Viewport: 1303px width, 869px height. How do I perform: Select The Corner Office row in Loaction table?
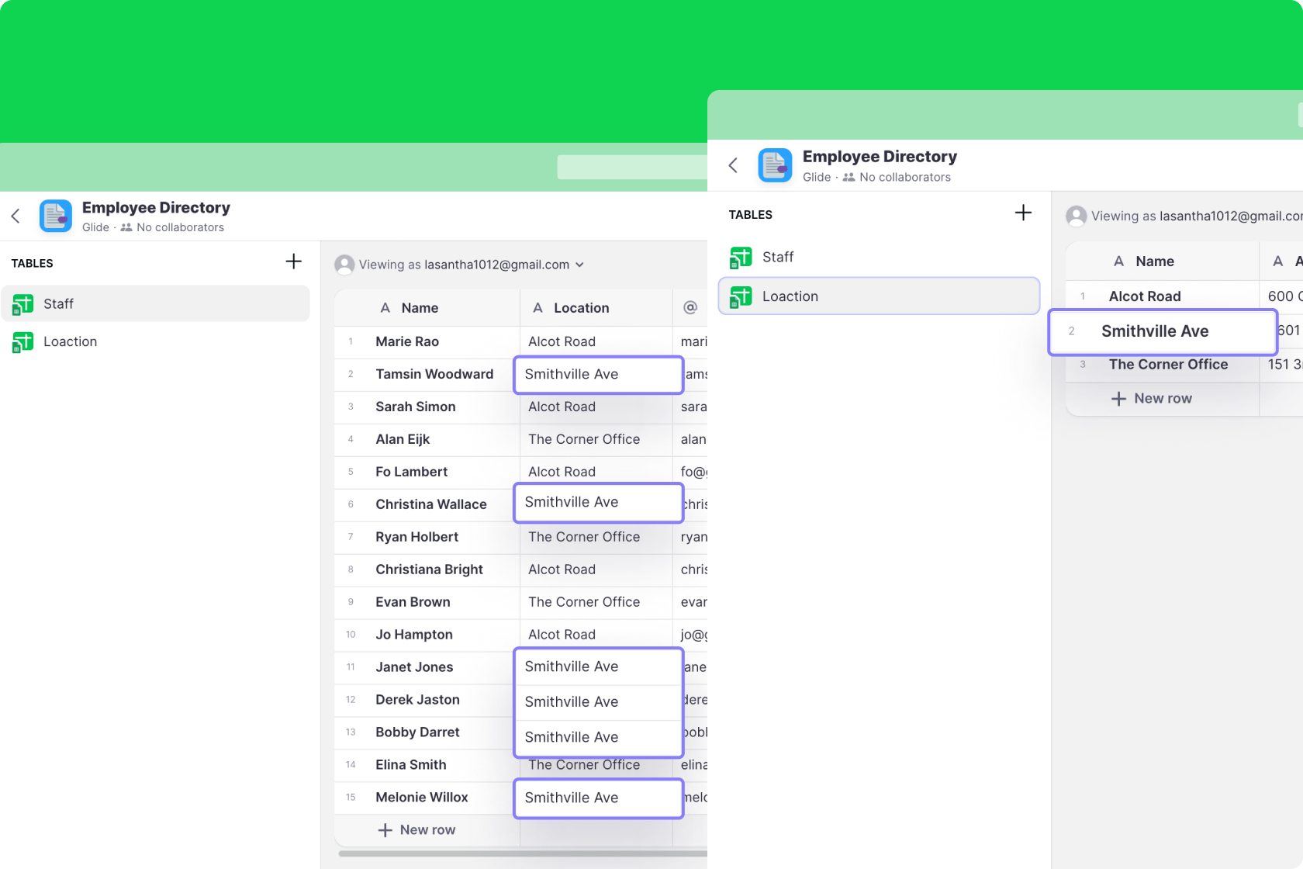pyautogui.click(x=1167, y=365)
